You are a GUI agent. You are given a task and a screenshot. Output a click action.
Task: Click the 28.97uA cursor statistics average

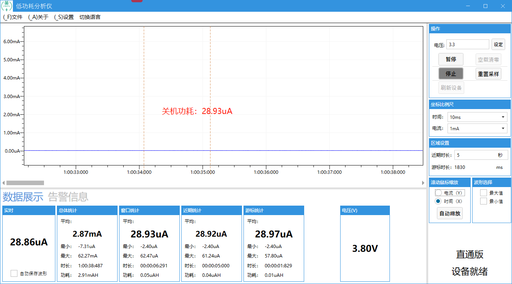[274, 234]
